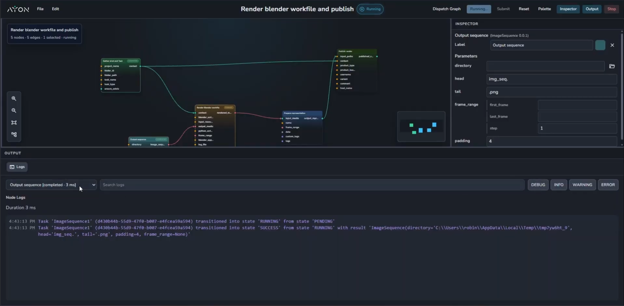Click the folder_path input port
This screenshot has height=306, width=624.
(x=101, y=75)
